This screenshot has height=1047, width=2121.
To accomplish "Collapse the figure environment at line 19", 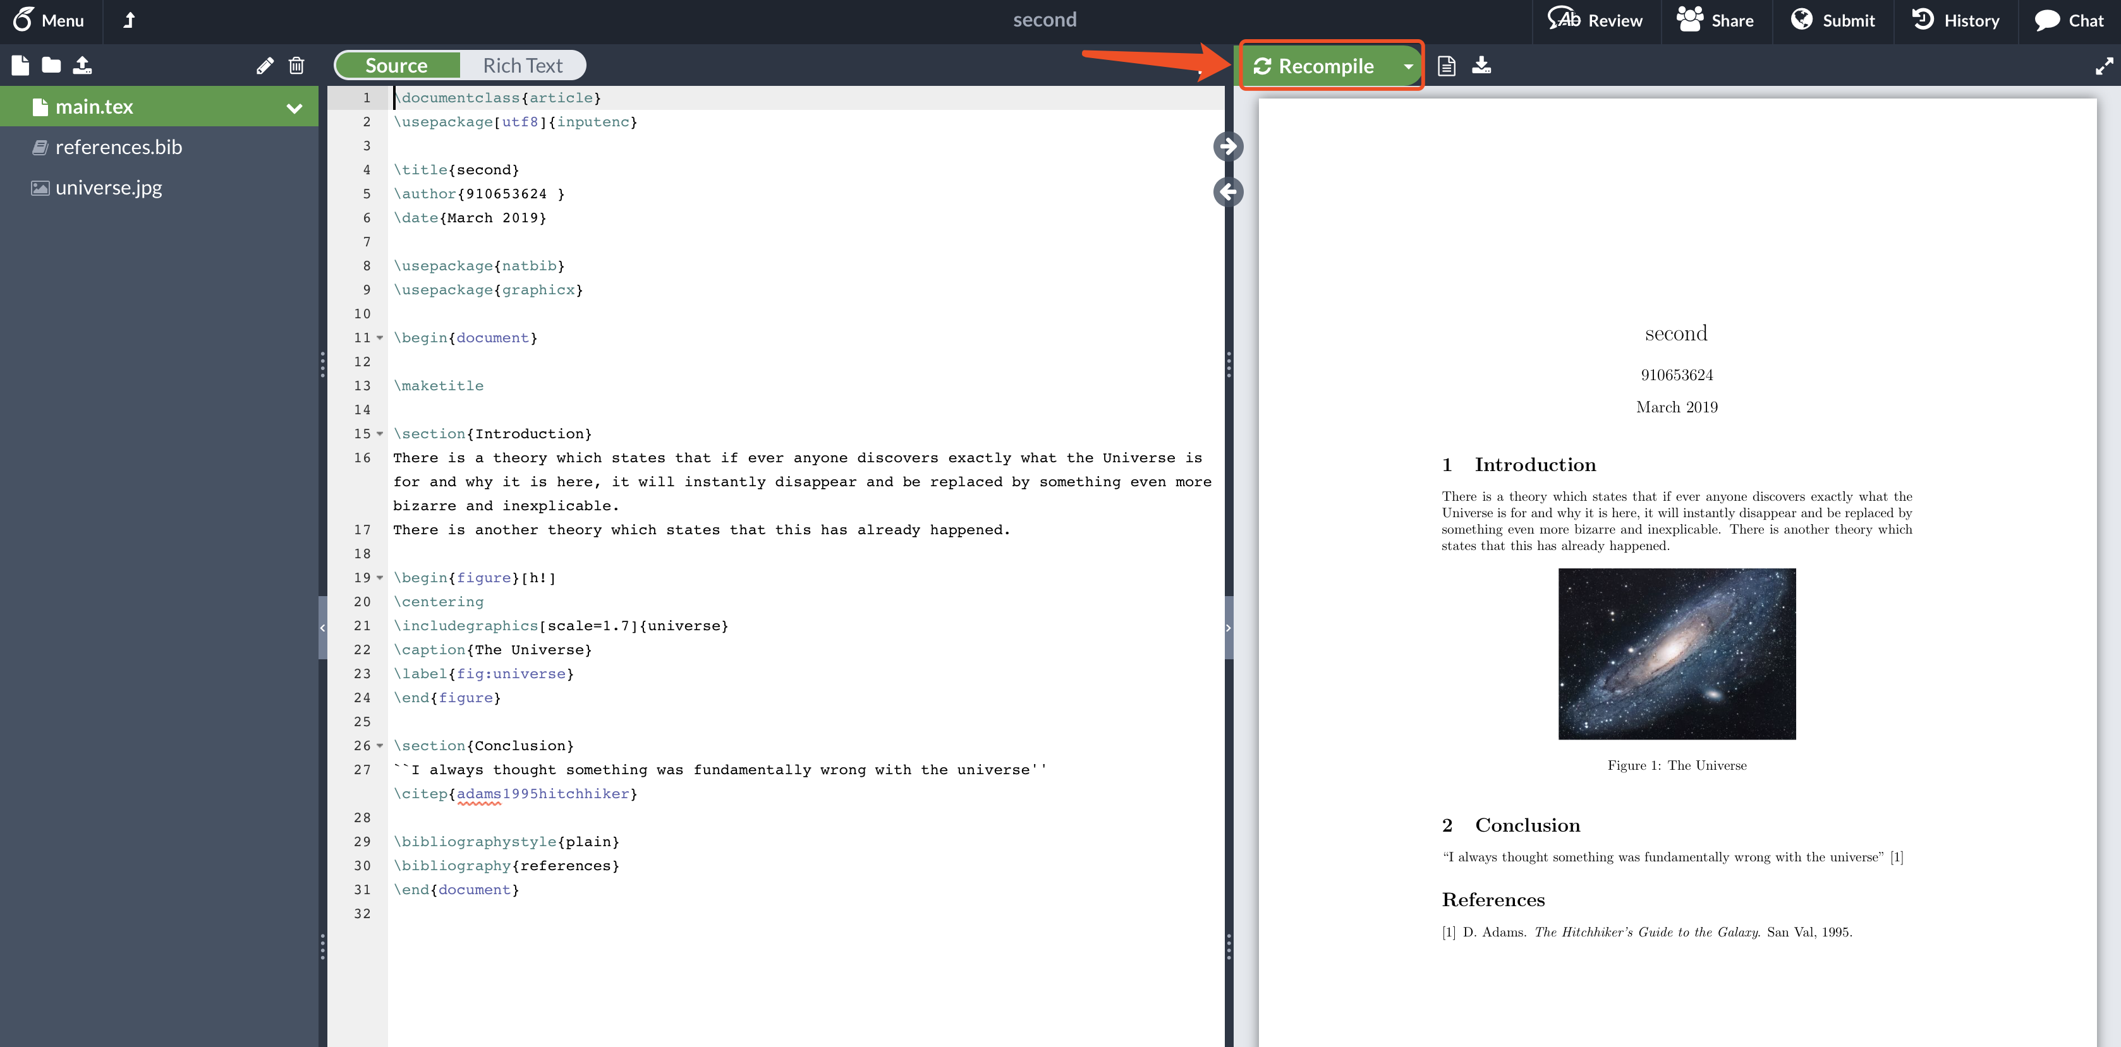I will point(380,577).
